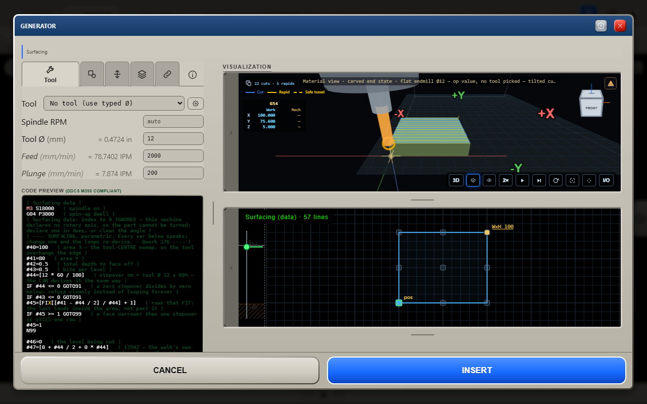Play the toolpath simulation

(522, 180)
